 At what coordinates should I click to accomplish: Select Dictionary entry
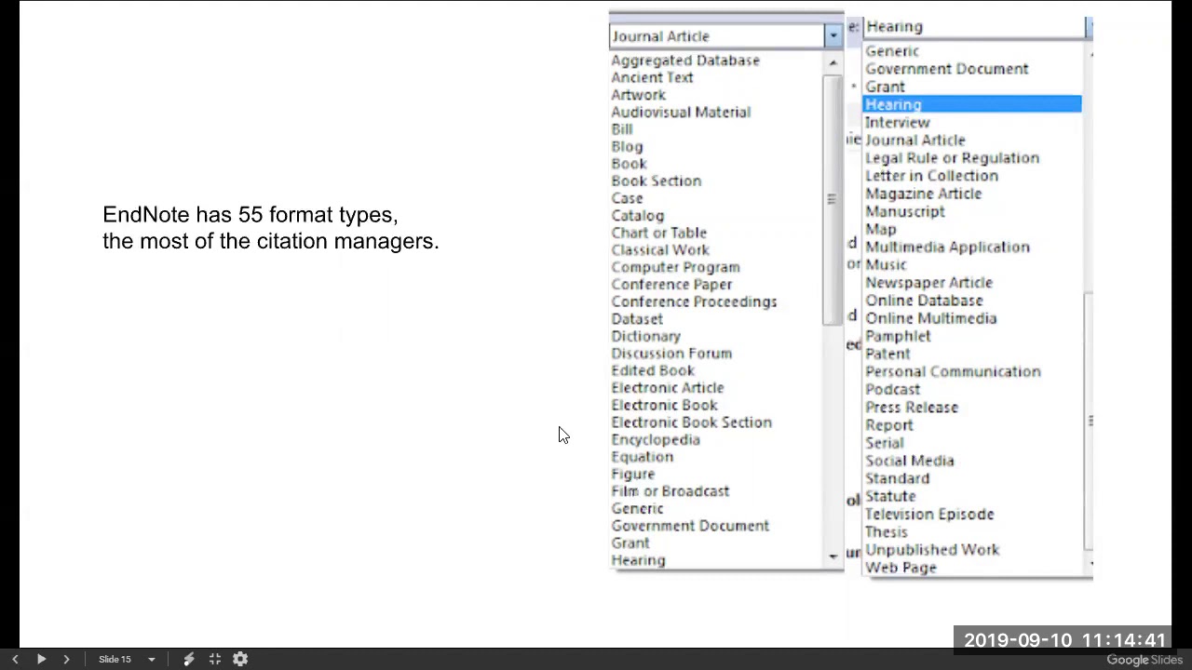point(645,336)
